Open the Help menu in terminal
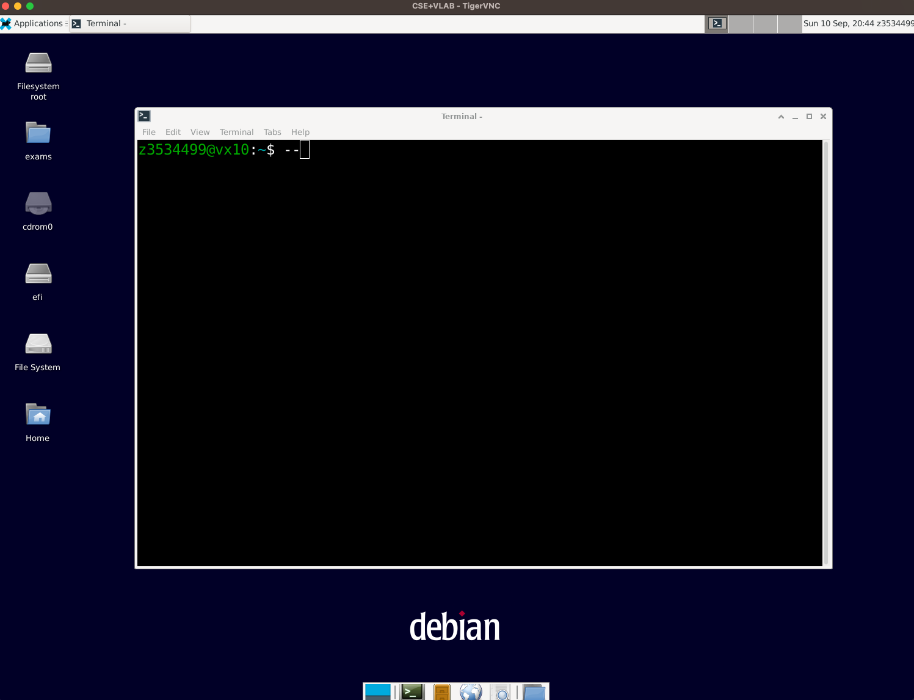914x700 pixels. click(300, 132)
